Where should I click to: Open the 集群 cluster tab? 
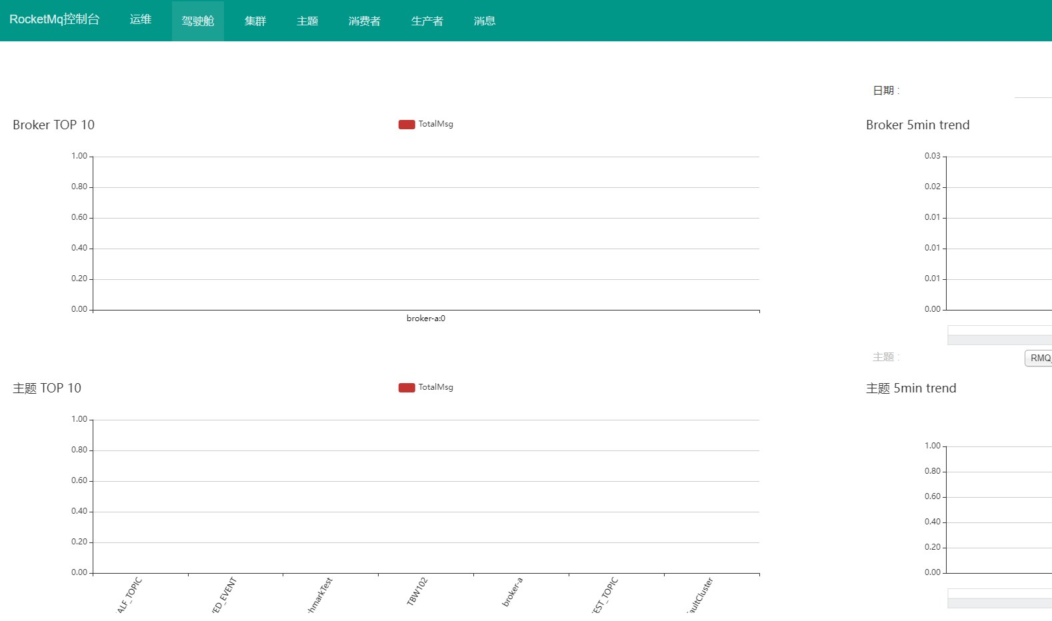tap(255, 21)
